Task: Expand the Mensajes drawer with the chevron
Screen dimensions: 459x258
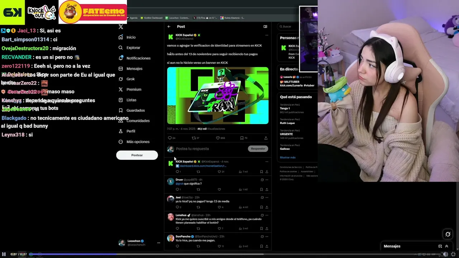Action: [446, 246]
